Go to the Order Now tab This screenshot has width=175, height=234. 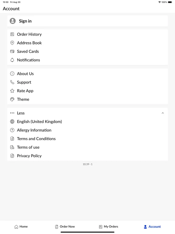click(65, 227)
